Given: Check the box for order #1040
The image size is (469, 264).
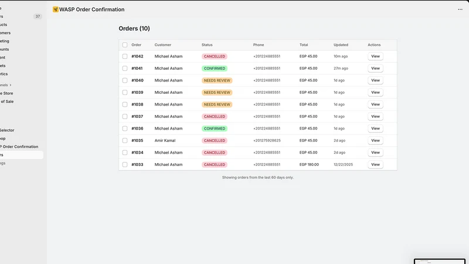Looking at the screenshot, I should pos(125,80).
